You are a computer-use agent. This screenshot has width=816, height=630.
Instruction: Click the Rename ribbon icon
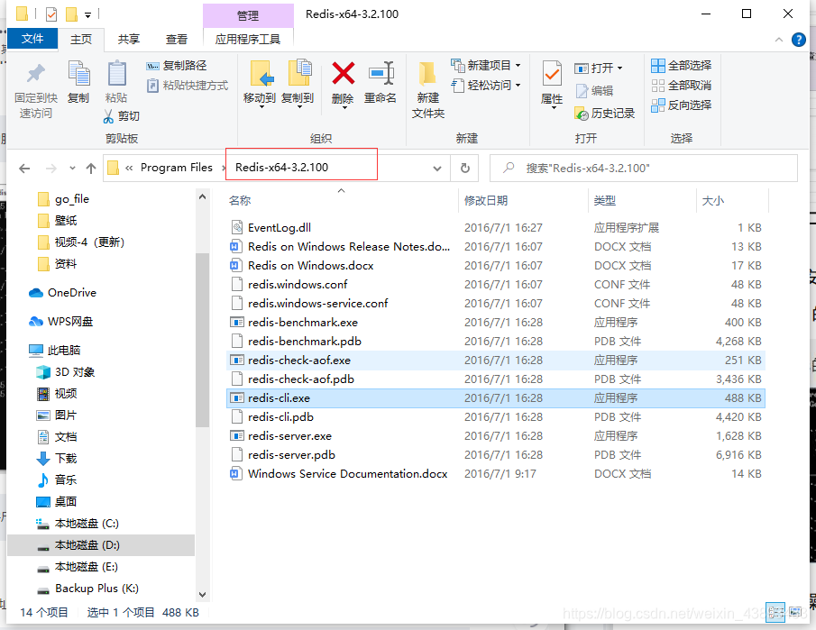(x=380, y=82)
